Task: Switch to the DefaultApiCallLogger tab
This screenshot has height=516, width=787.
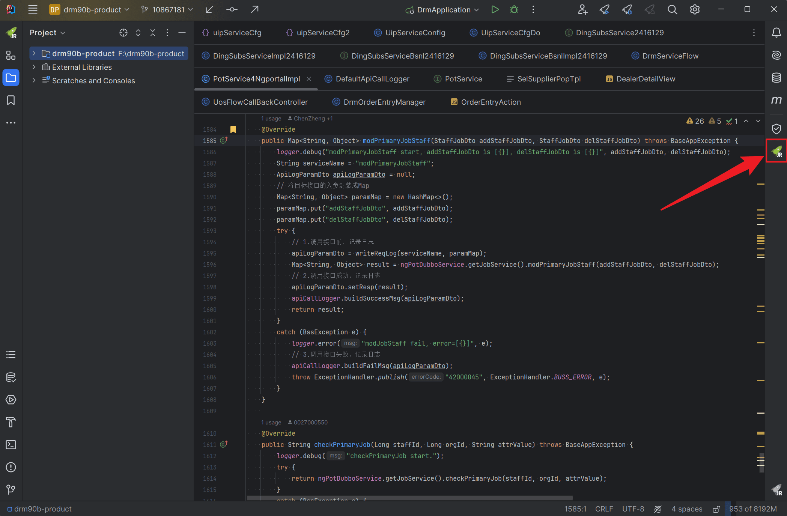Action: click(372, 79)
